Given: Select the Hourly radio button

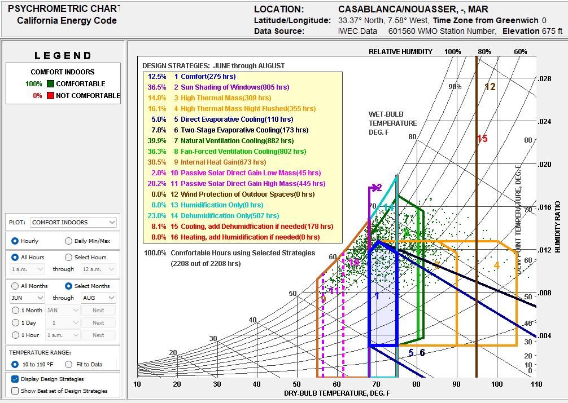Looking at the screenshot, I should click(x=15, y=241).
